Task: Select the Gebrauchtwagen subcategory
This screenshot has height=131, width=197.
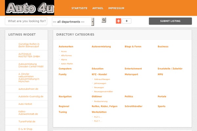Action: coord(102,79)
